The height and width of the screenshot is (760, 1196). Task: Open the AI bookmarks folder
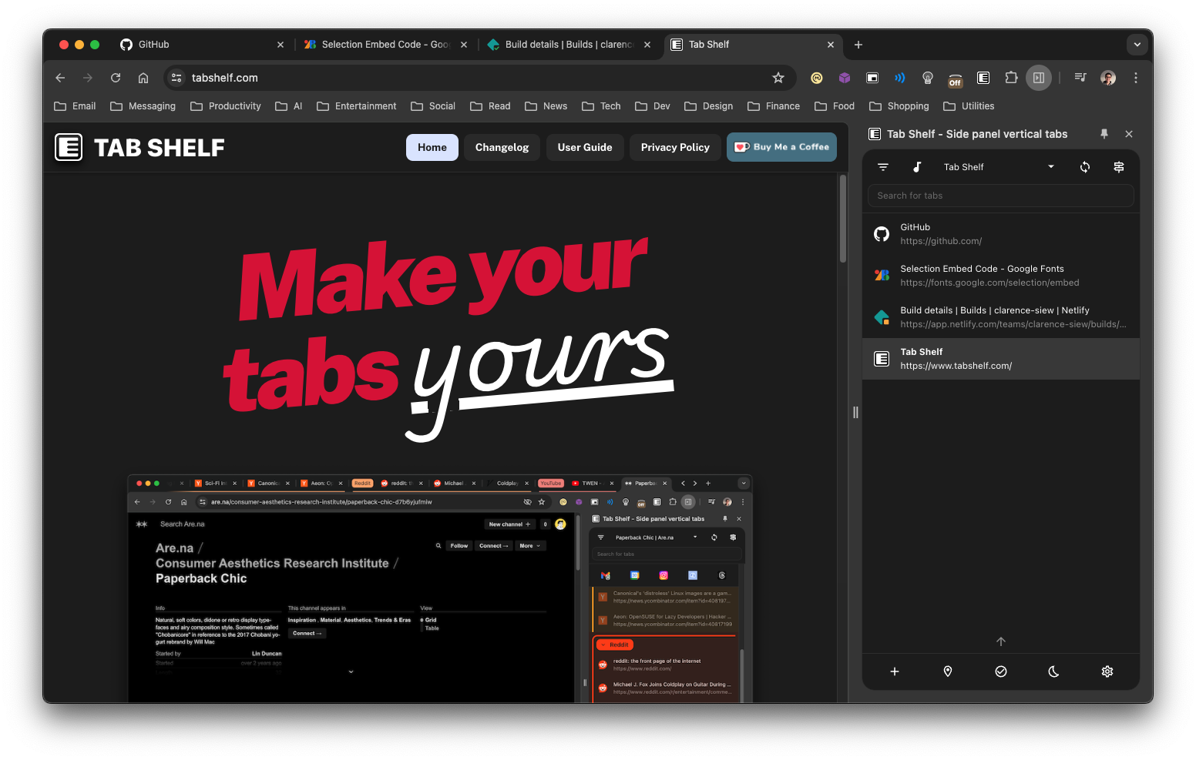coord(289,106)
